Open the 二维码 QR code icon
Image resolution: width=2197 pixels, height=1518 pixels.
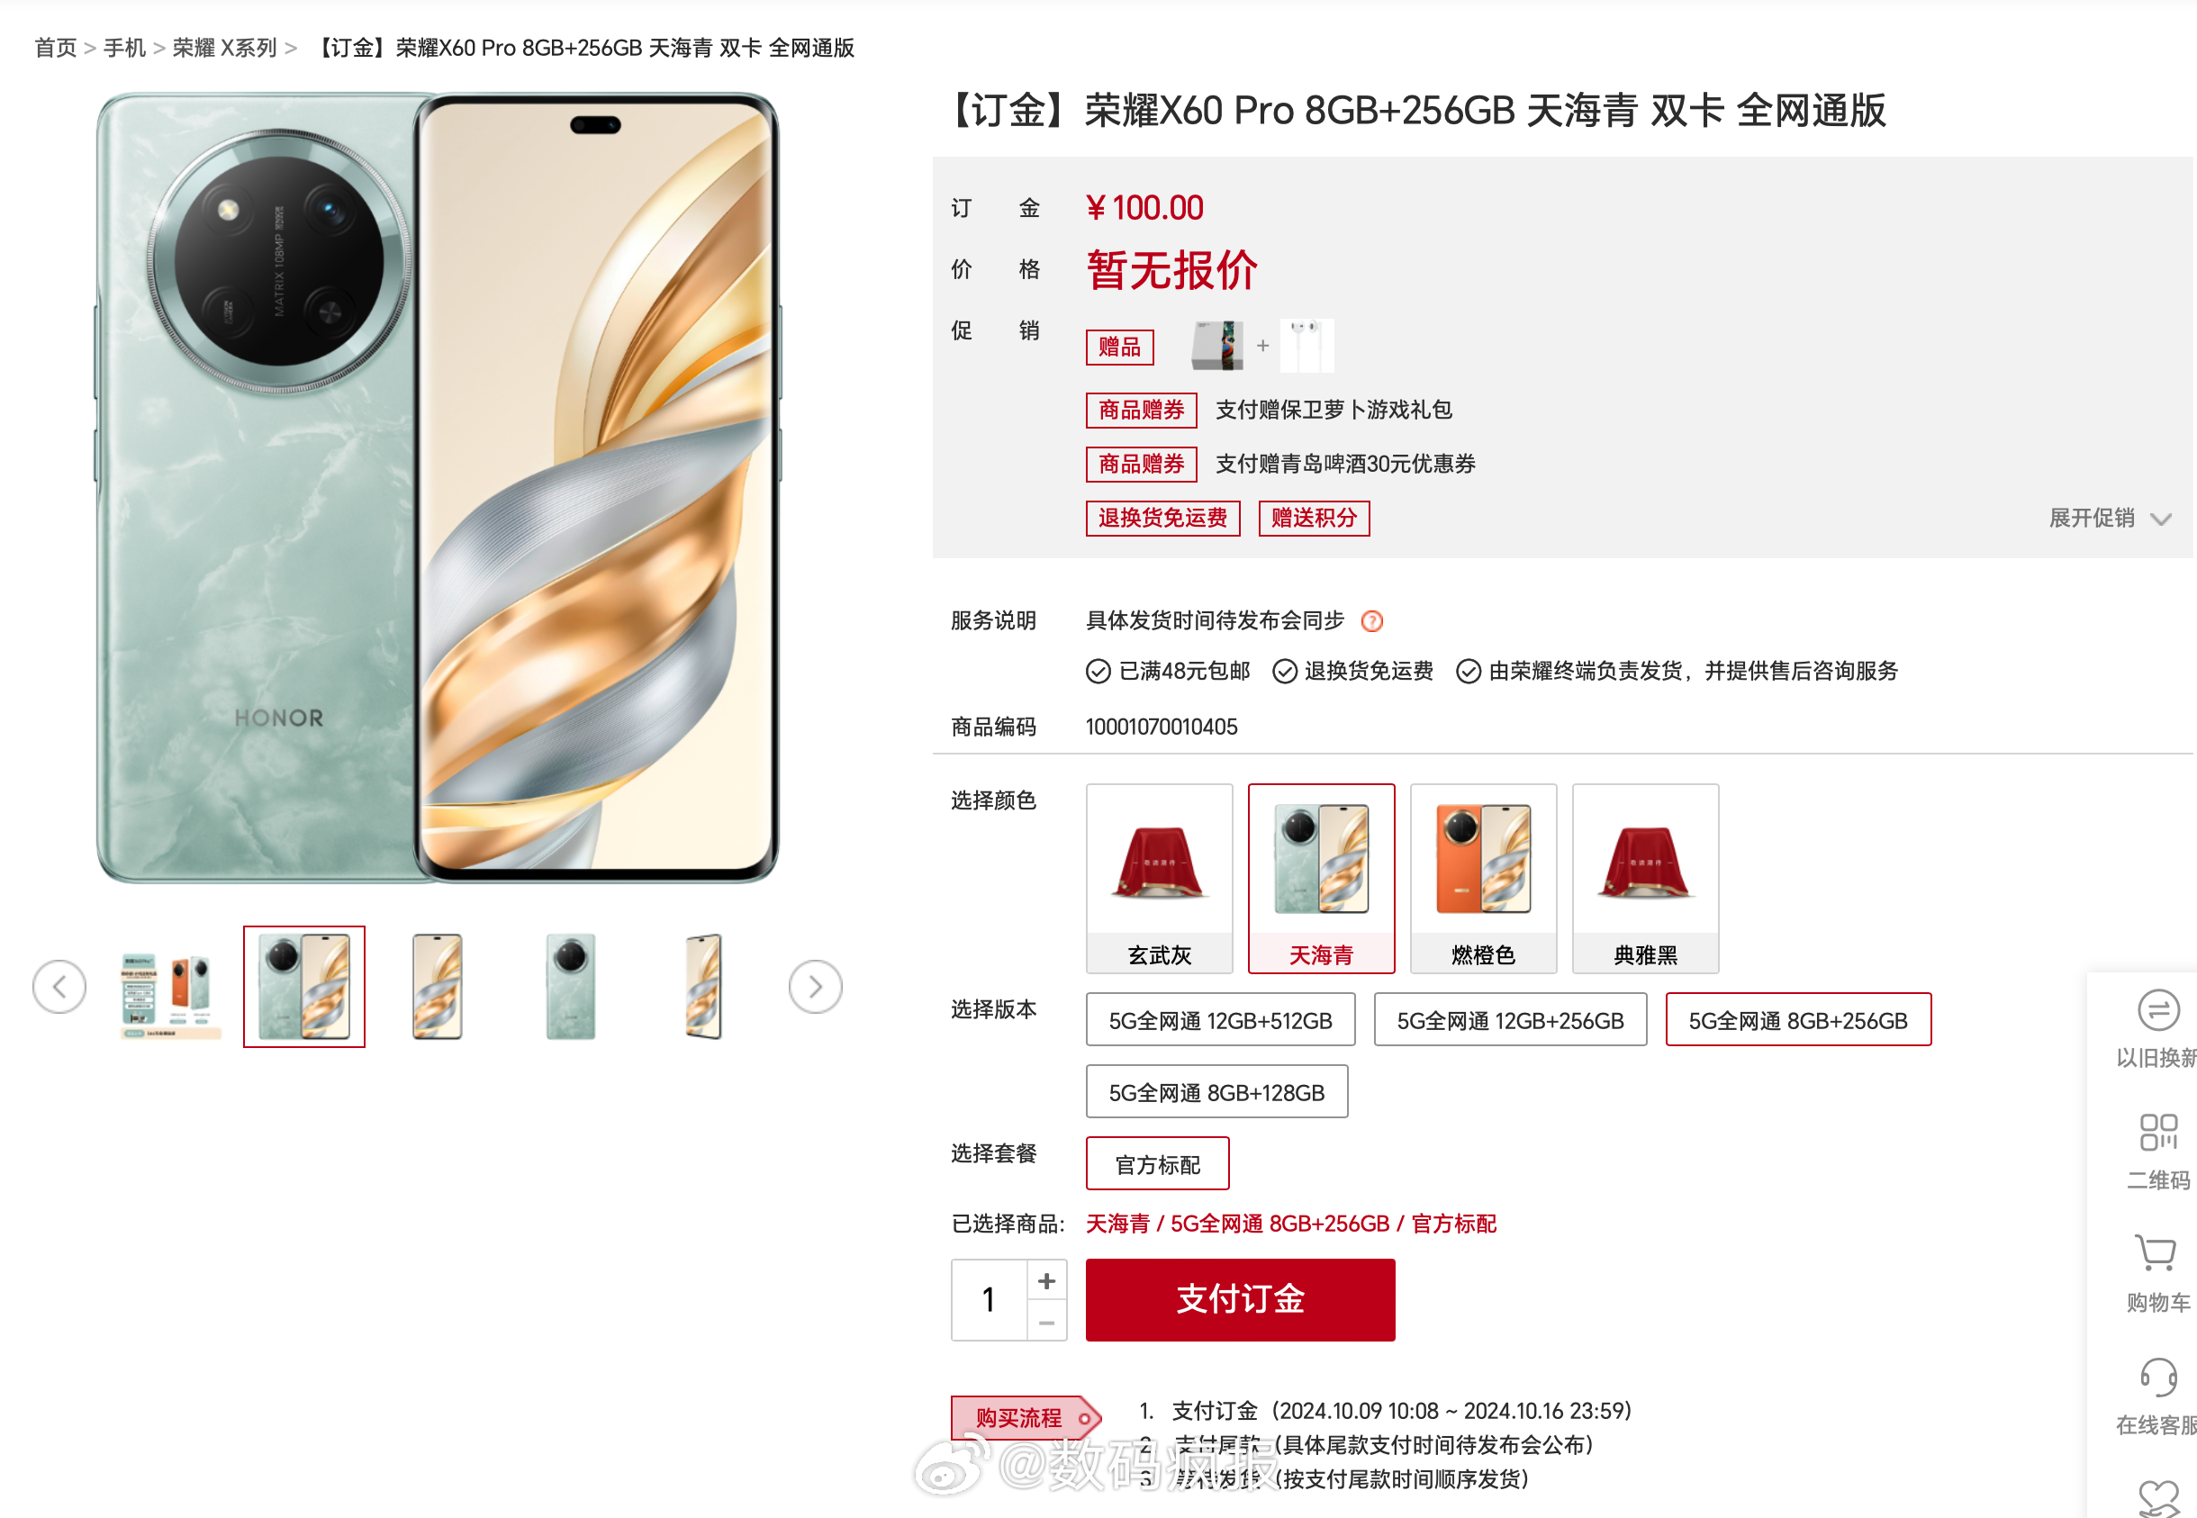[2157, 1132]
